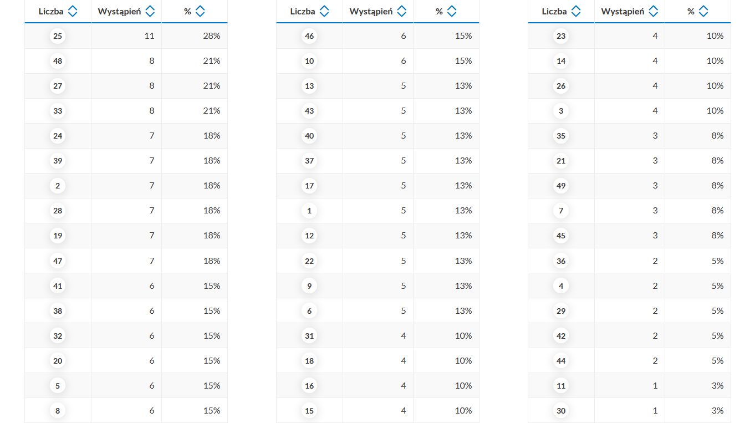The width and height of the screenshot is (755, 423).
Task: Select number ball 49 in right table
Action: (561, 186)
